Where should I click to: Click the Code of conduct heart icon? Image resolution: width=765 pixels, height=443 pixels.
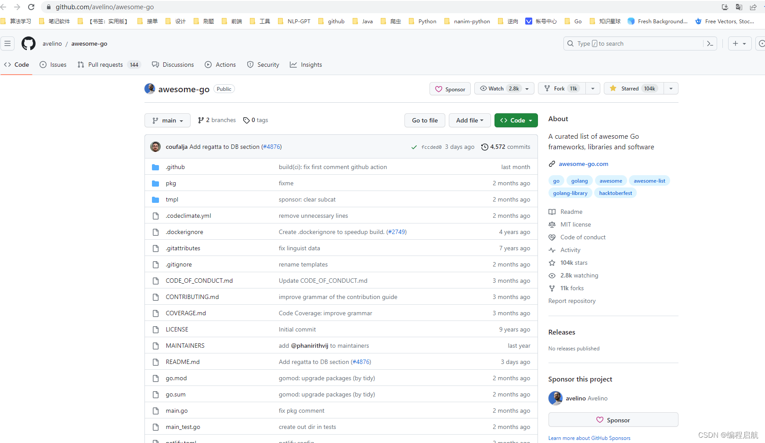(552, 237)
